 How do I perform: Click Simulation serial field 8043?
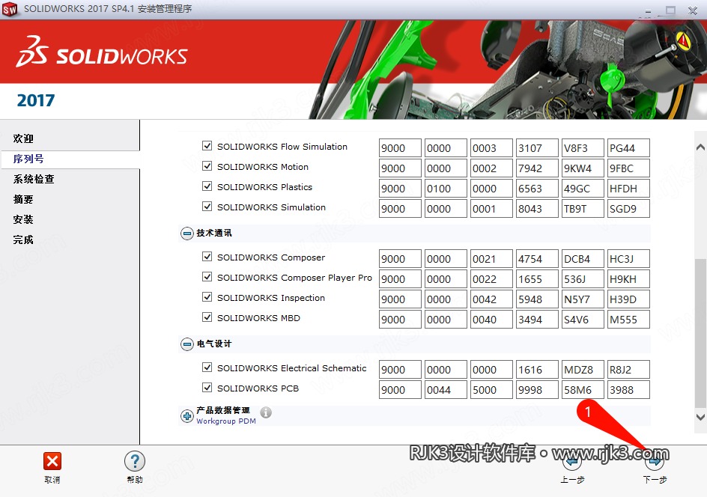[537, 209]
